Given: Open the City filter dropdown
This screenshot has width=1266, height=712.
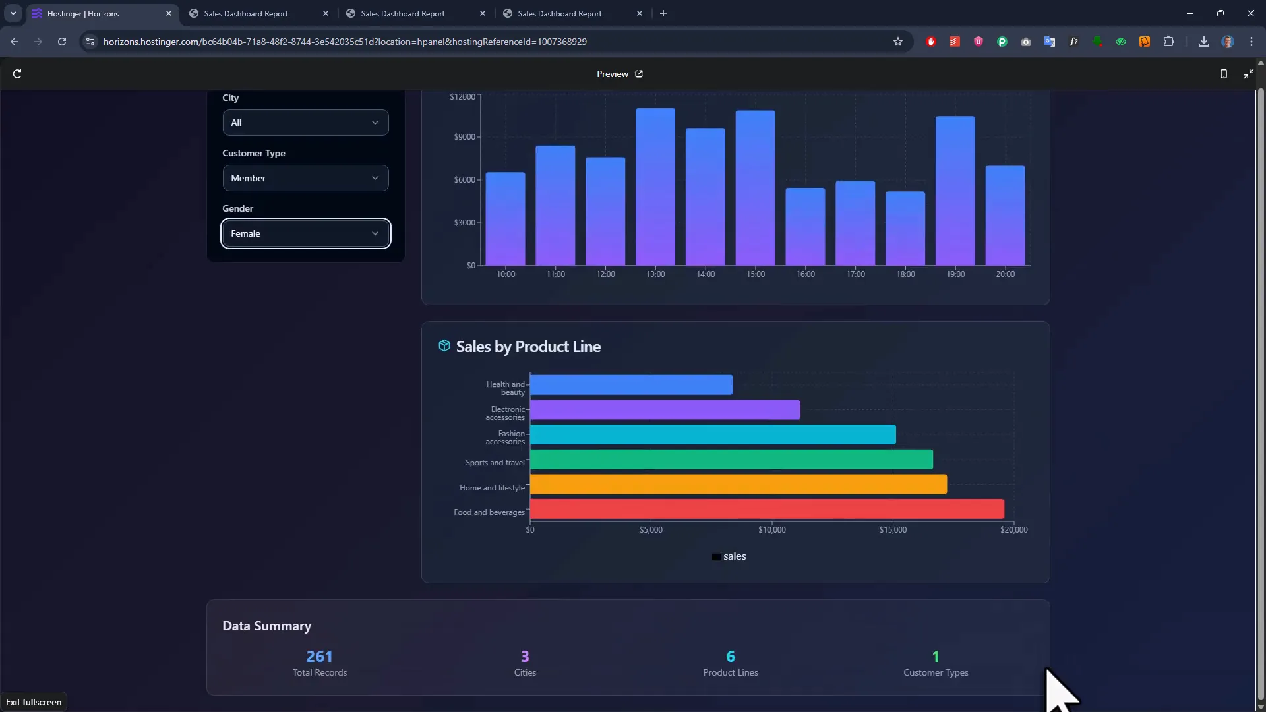Looking at the screenshot, I should [305, 123].
